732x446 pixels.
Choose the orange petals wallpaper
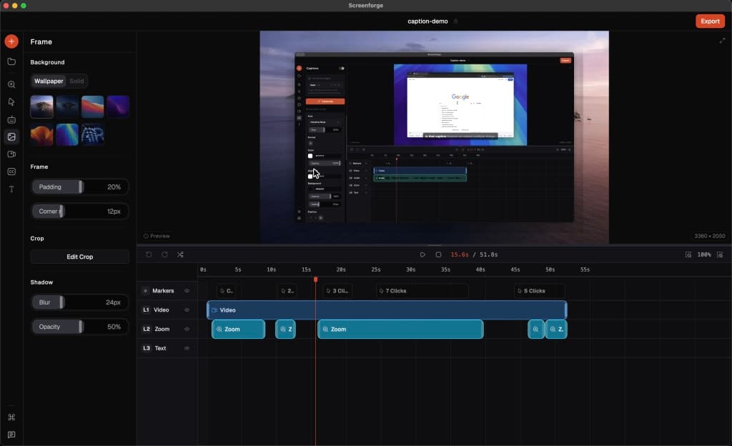42,134
